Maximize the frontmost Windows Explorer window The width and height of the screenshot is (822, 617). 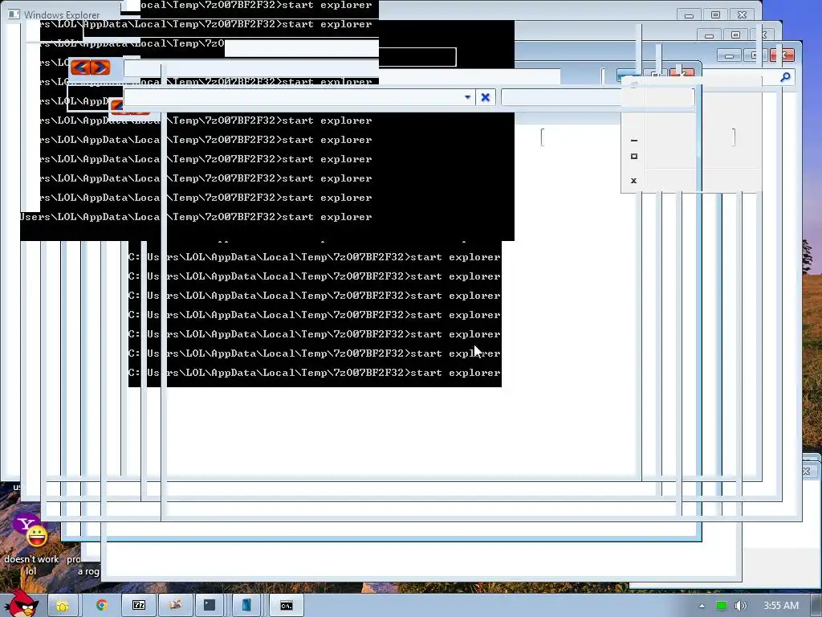click(x=715, y=15)
